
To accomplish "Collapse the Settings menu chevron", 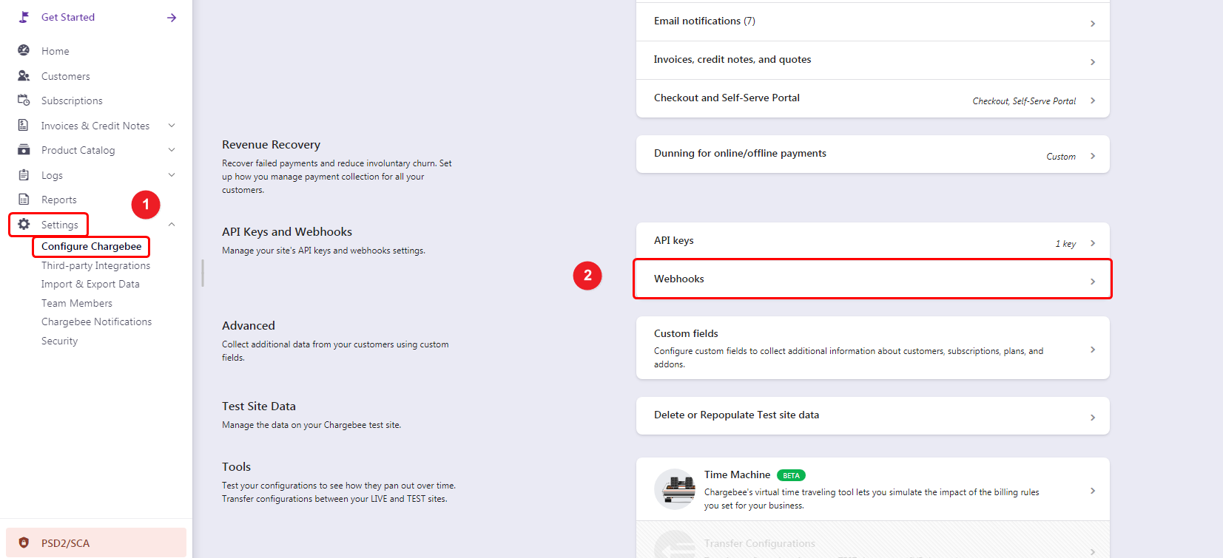I will [172, 224].
